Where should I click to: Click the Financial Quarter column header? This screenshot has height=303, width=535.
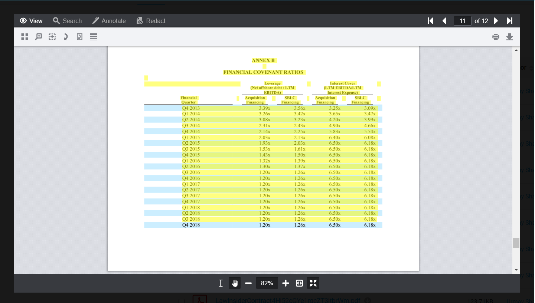189,100
